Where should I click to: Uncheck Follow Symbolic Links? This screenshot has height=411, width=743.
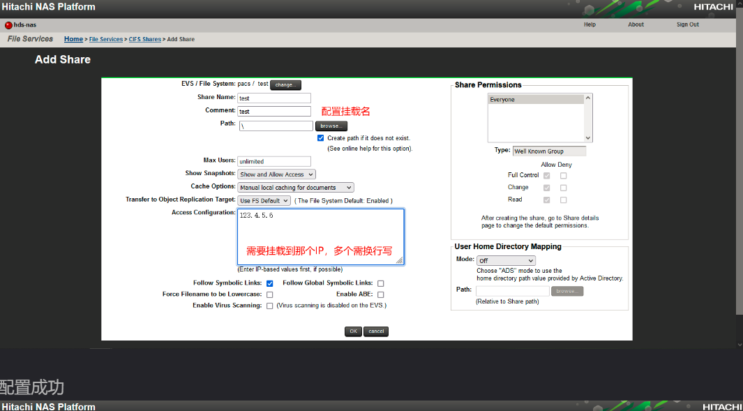point(269,283)
